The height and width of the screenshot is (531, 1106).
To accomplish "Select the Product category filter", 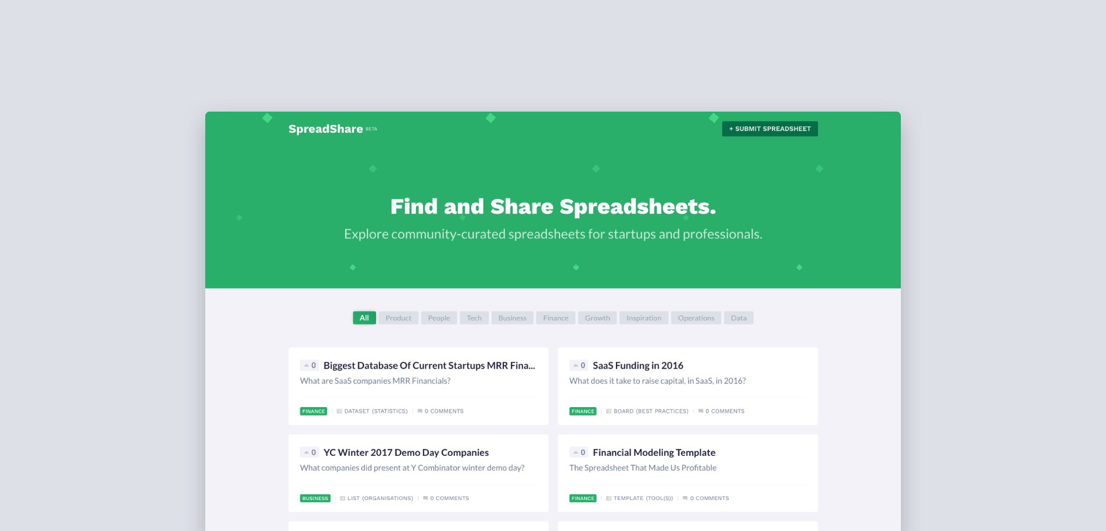I will coord(398,318).
